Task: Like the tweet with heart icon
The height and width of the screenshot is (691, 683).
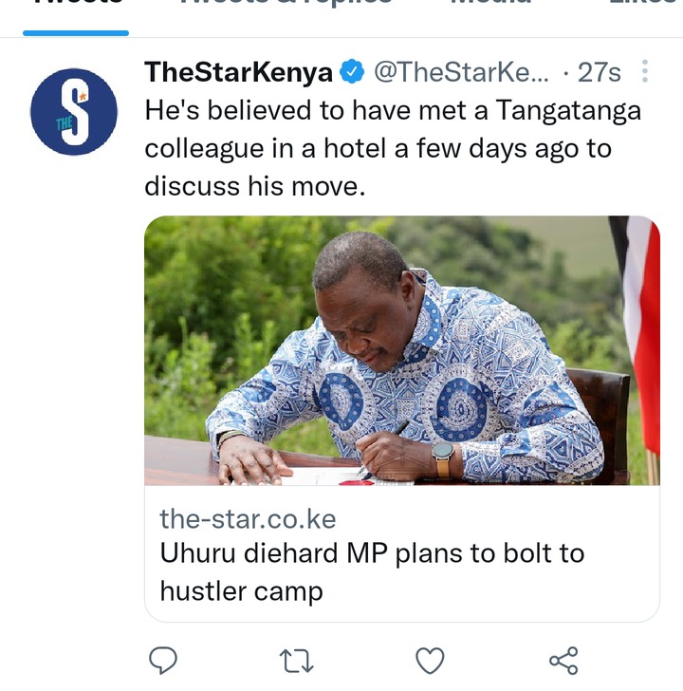Action: pos(430,661)
